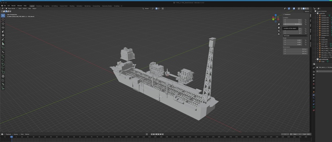Click the current frame marker in timeline
Viewport: 332px width, 142px height.
11,137
